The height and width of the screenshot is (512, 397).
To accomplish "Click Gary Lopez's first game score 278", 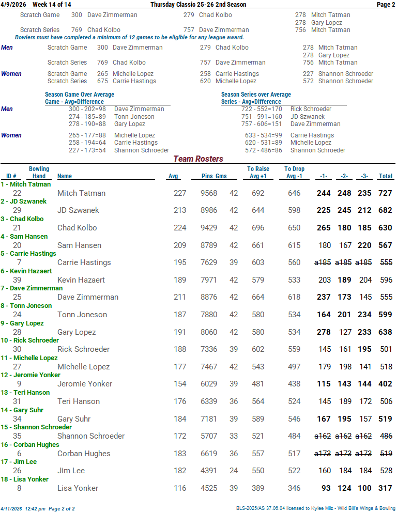I will [x=324, y=332].
